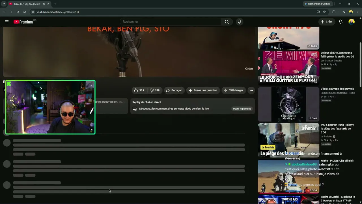
Task: Mute the tab via its speaker icon
Action: pyautogui.click(x=44, y=4)
